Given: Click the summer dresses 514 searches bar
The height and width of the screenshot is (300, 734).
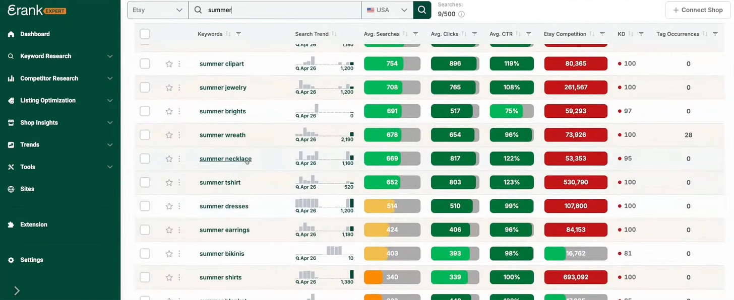Looking at the screenshot, I should pos(392,206).
